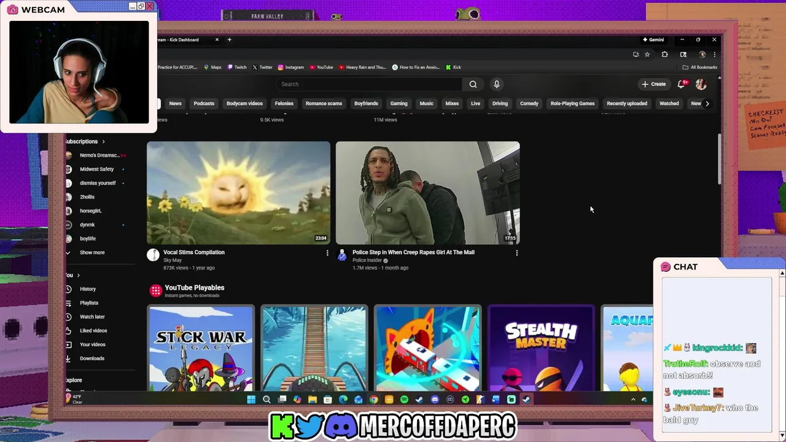Open Liked videos in the sidebar
This screenshot has height=442, width=786.
click(93, 331)
